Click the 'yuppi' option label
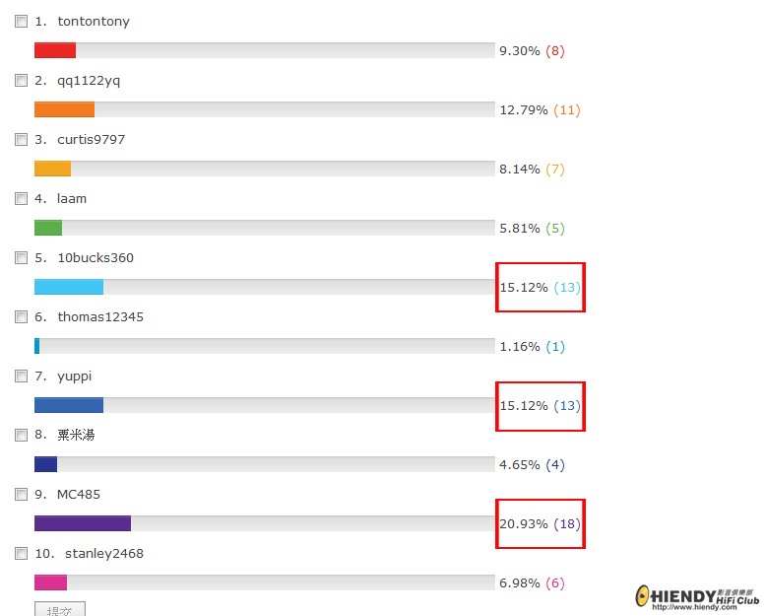 (x=75, y=376)
